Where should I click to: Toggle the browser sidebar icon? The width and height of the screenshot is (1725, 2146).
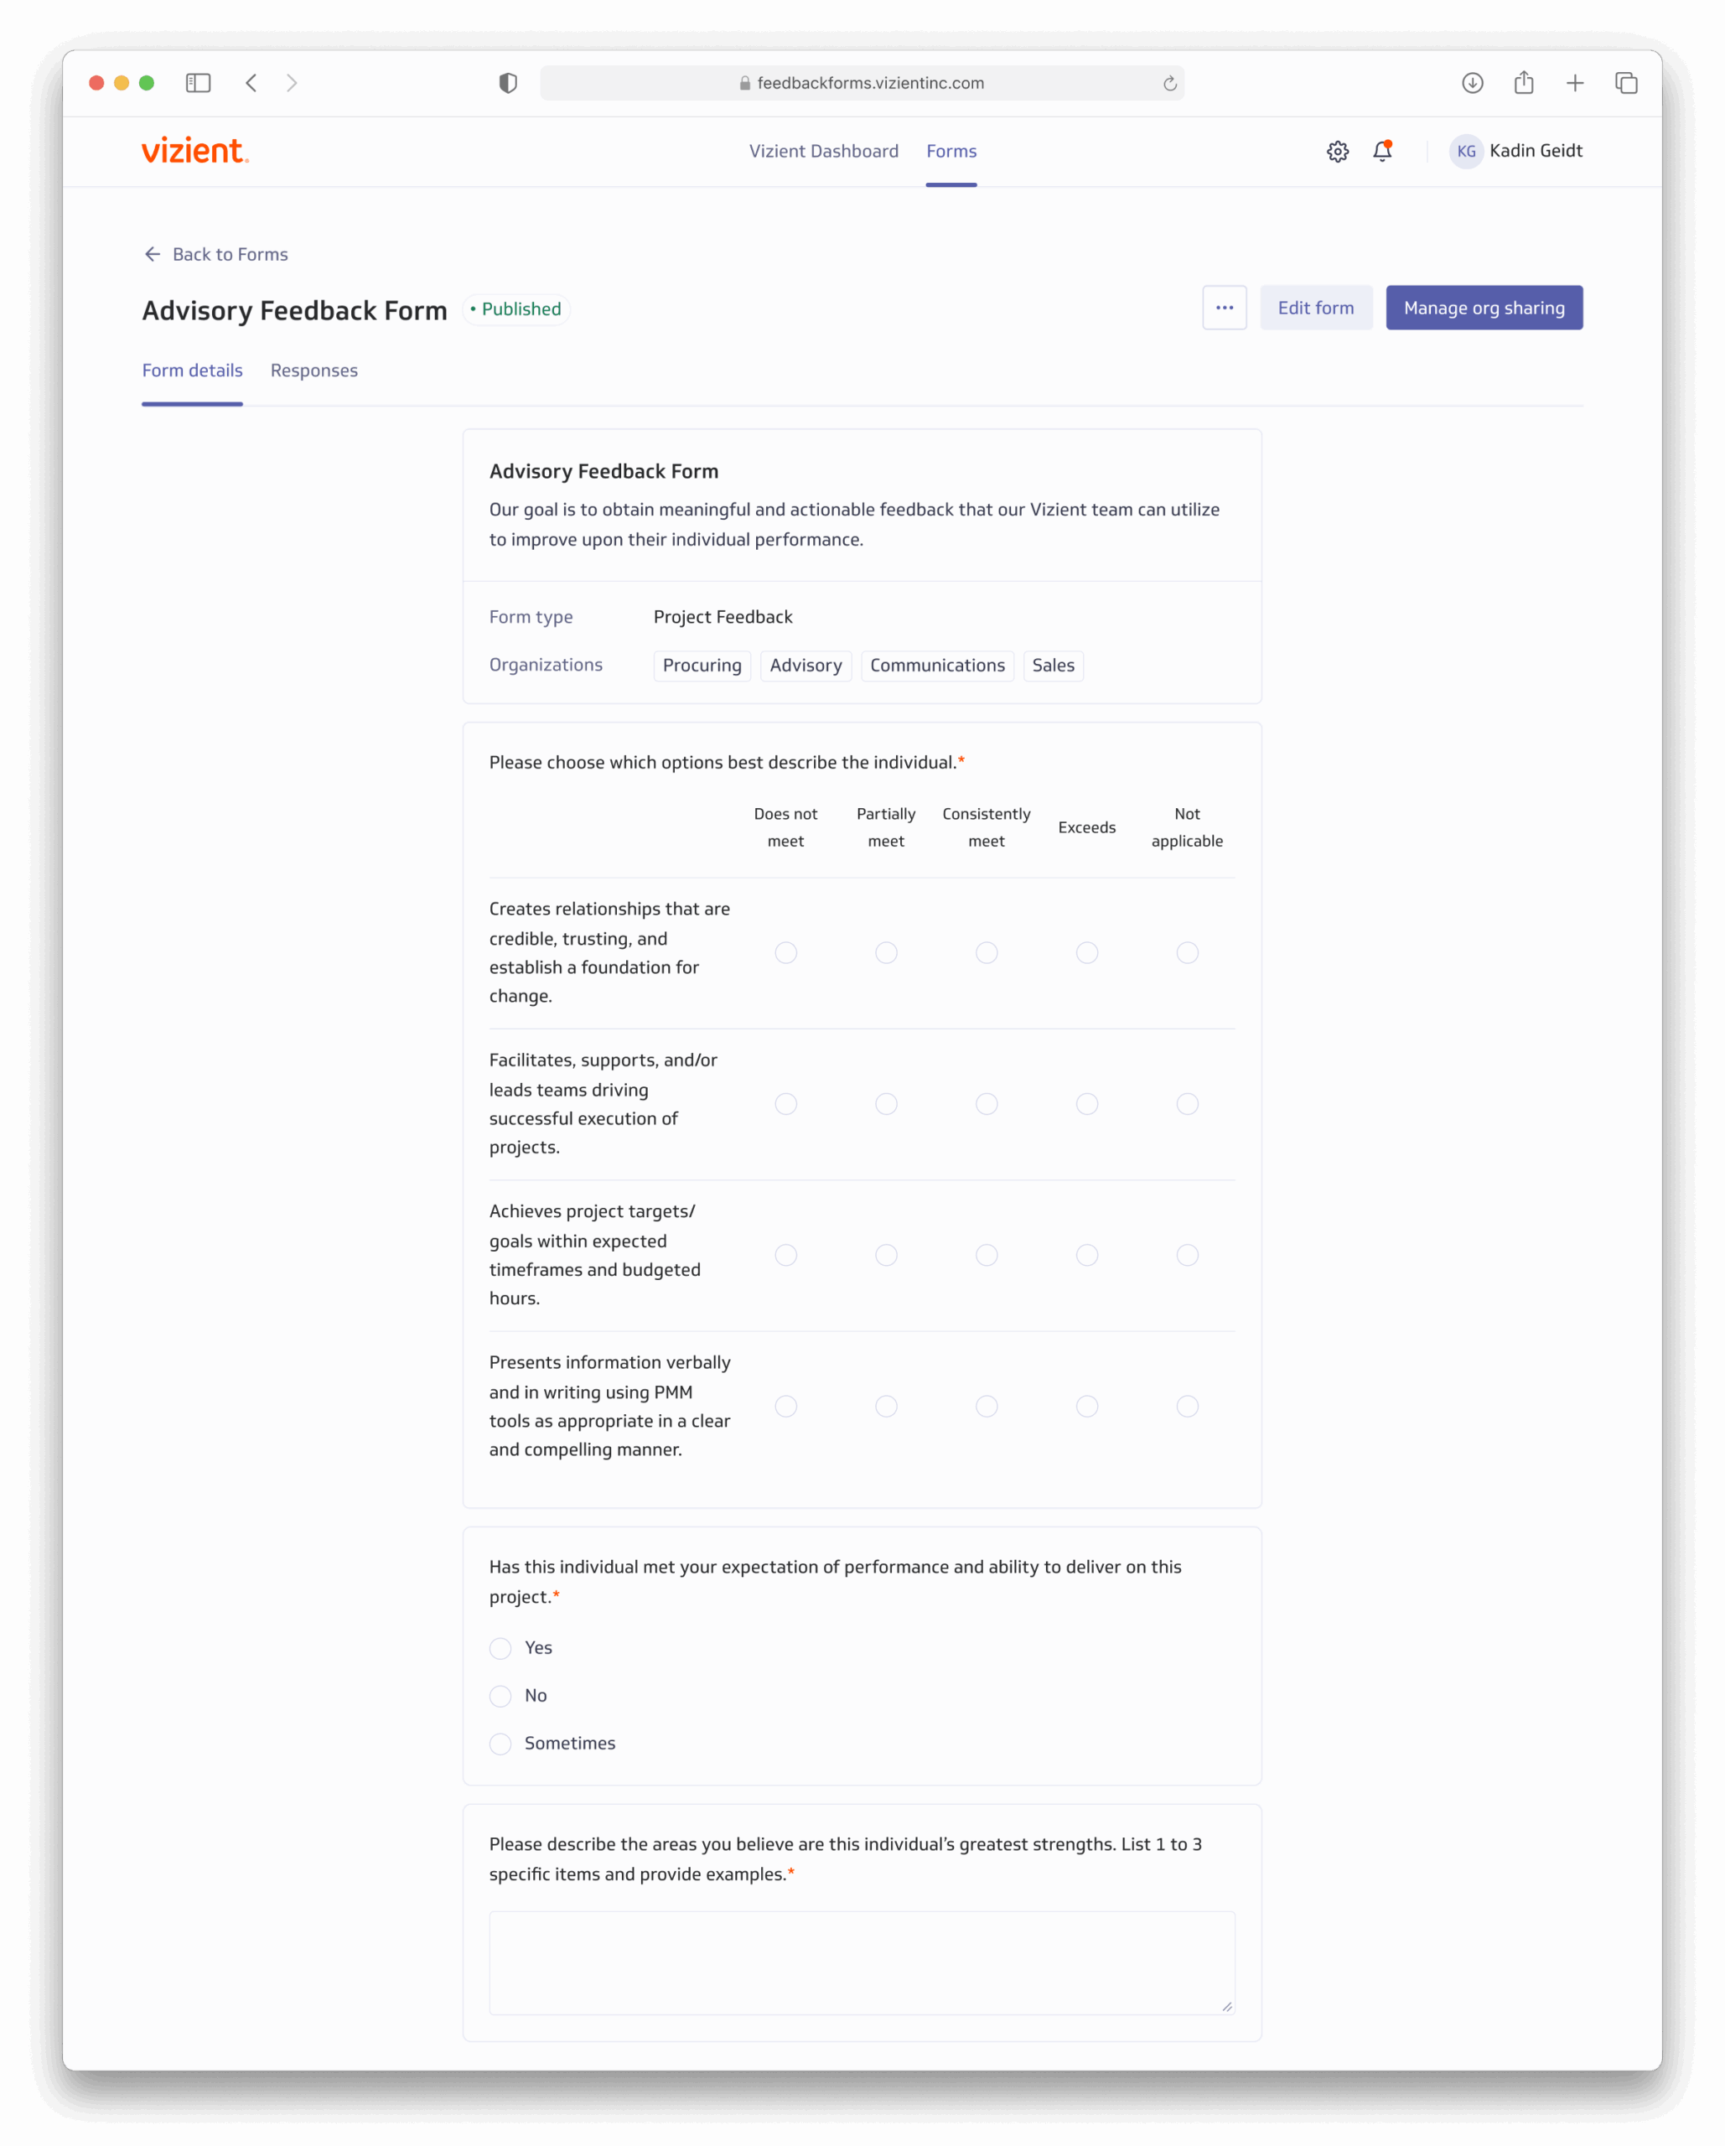(x=198, y=83)
